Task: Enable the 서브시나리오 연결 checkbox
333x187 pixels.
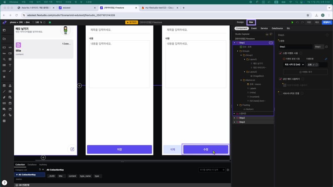Action: coord(280,93)
